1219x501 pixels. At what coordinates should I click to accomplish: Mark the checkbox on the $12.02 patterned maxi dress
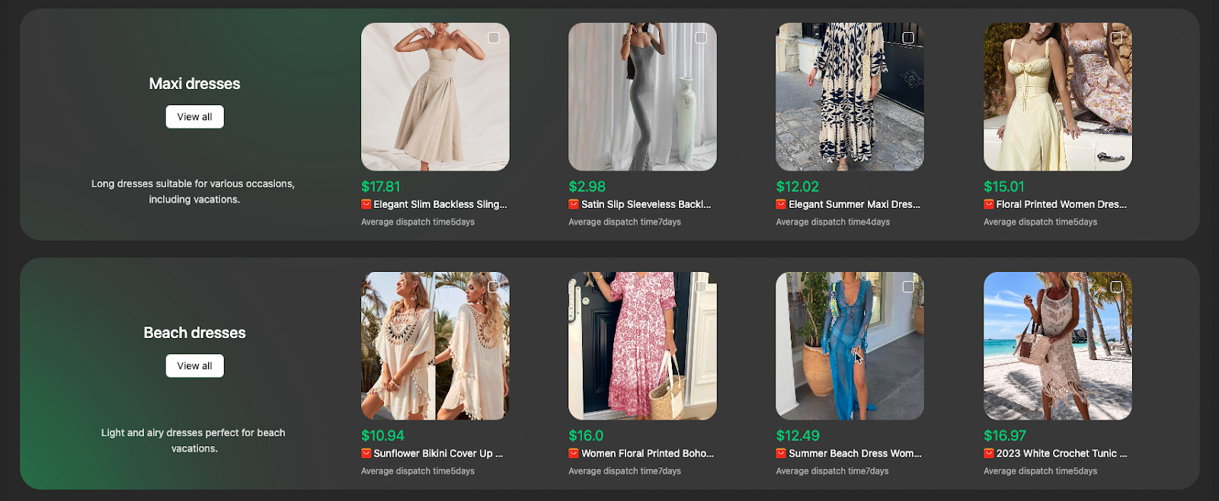(x=908, y=37)
